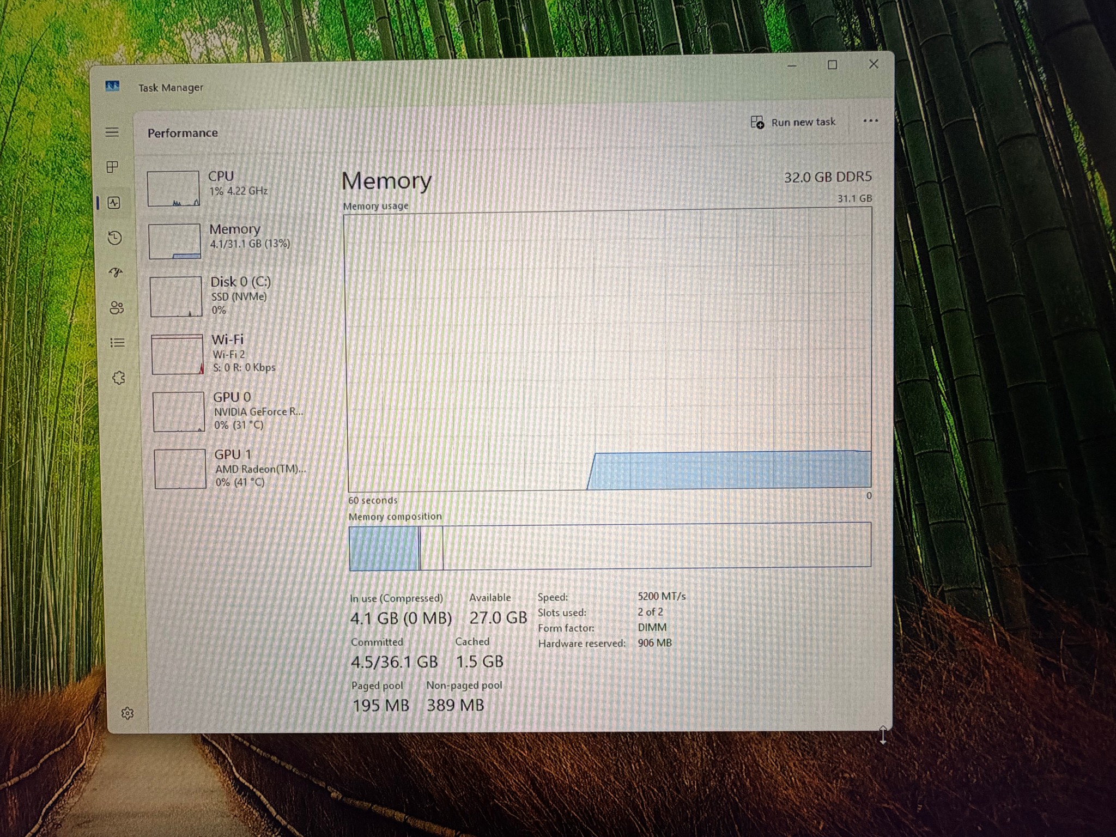Click the Non-paged pool 389 MB value

[456, 705]
